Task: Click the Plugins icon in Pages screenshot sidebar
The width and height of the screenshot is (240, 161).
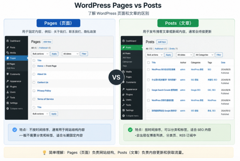Action: coord(7,87)
